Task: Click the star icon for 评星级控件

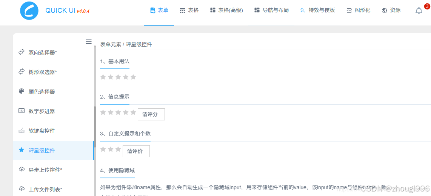Action: click(x=22, y=150)
